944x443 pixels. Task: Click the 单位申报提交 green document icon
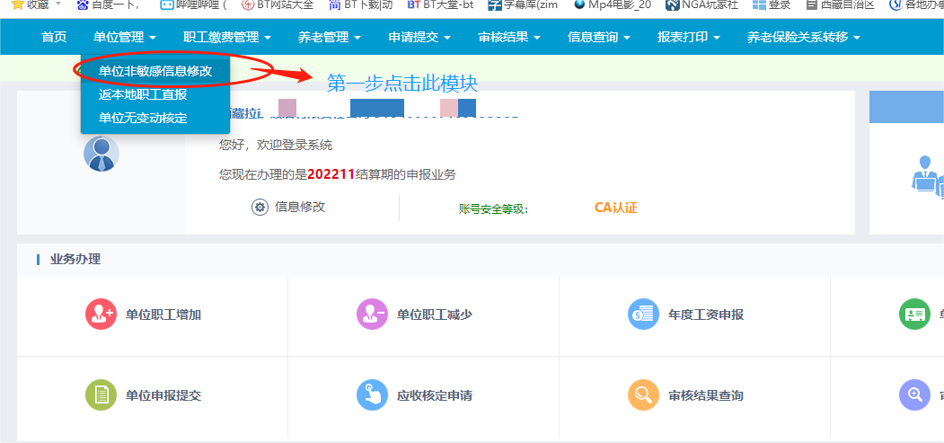point(100,395)
